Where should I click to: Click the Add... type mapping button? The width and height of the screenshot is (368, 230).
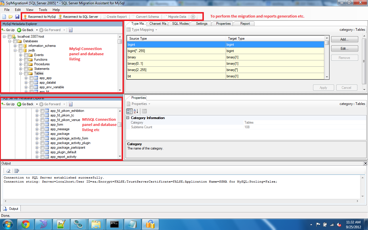pyautogui.click(x=344, y=39)
